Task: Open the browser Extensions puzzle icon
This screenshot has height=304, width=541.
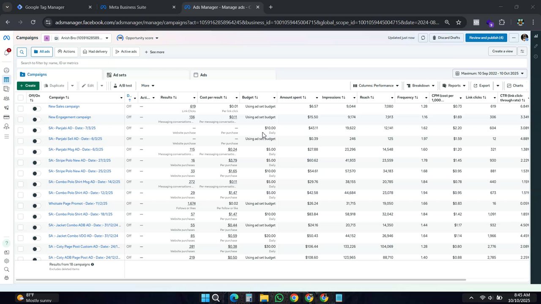Action: [x=502, y=22]
